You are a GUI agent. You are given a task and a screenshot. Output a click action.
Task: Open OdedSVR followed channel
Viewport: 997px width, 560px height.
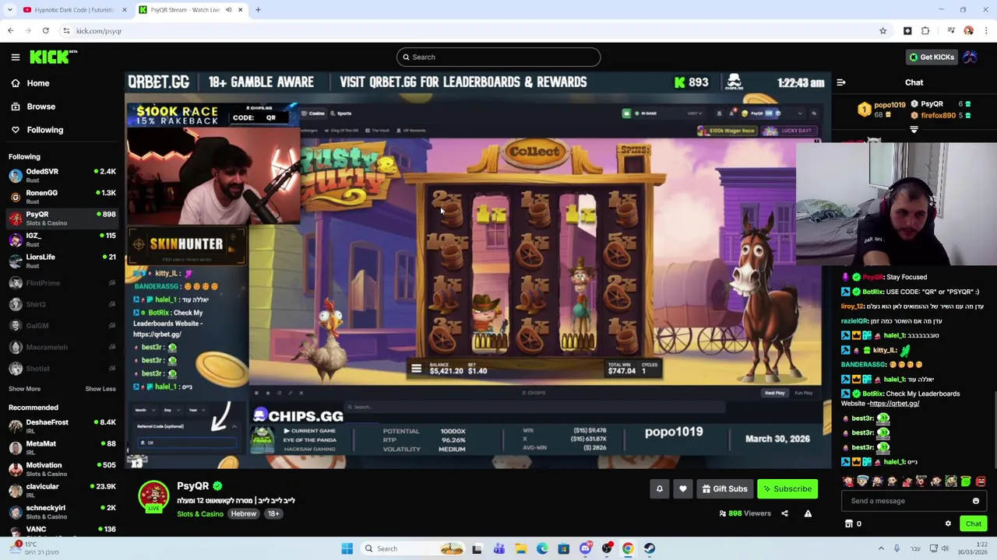tap(62, 175)
